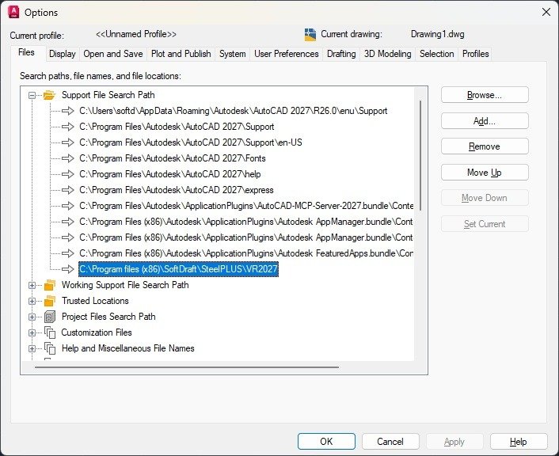Move the selected path up

[x=485, y=173]
